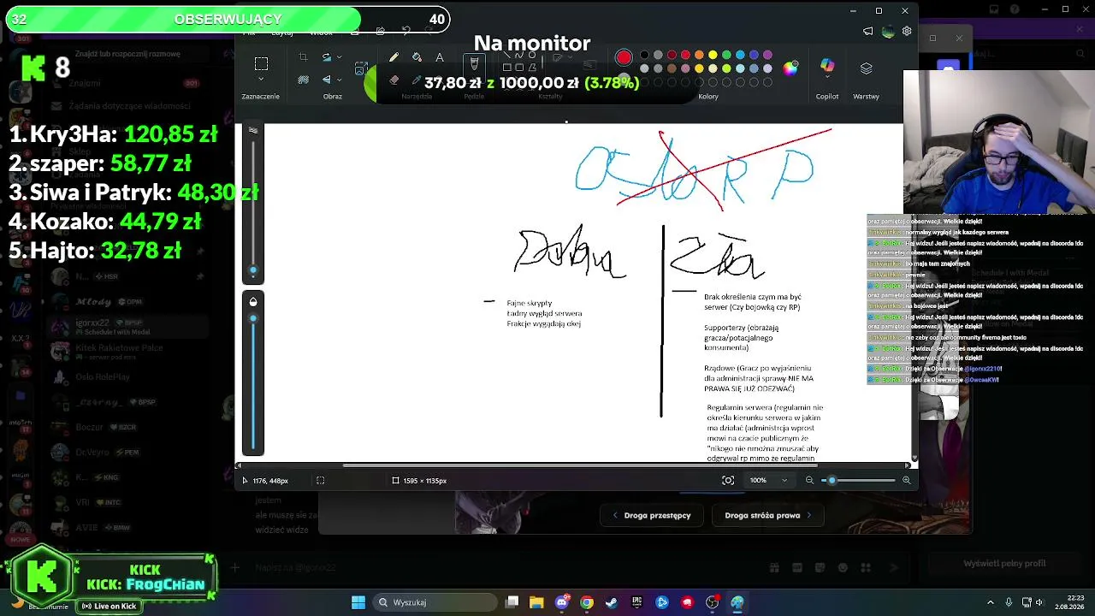Show hidden system tray icons chevron
The width and height of the screenshot is (1095, 616).
(991, 602)
